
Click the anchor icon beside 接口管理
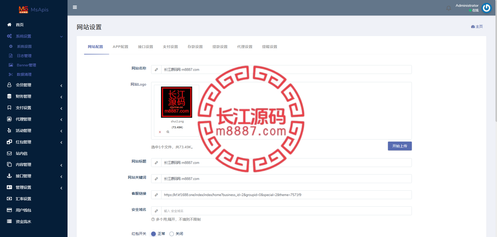click(9, 176)
